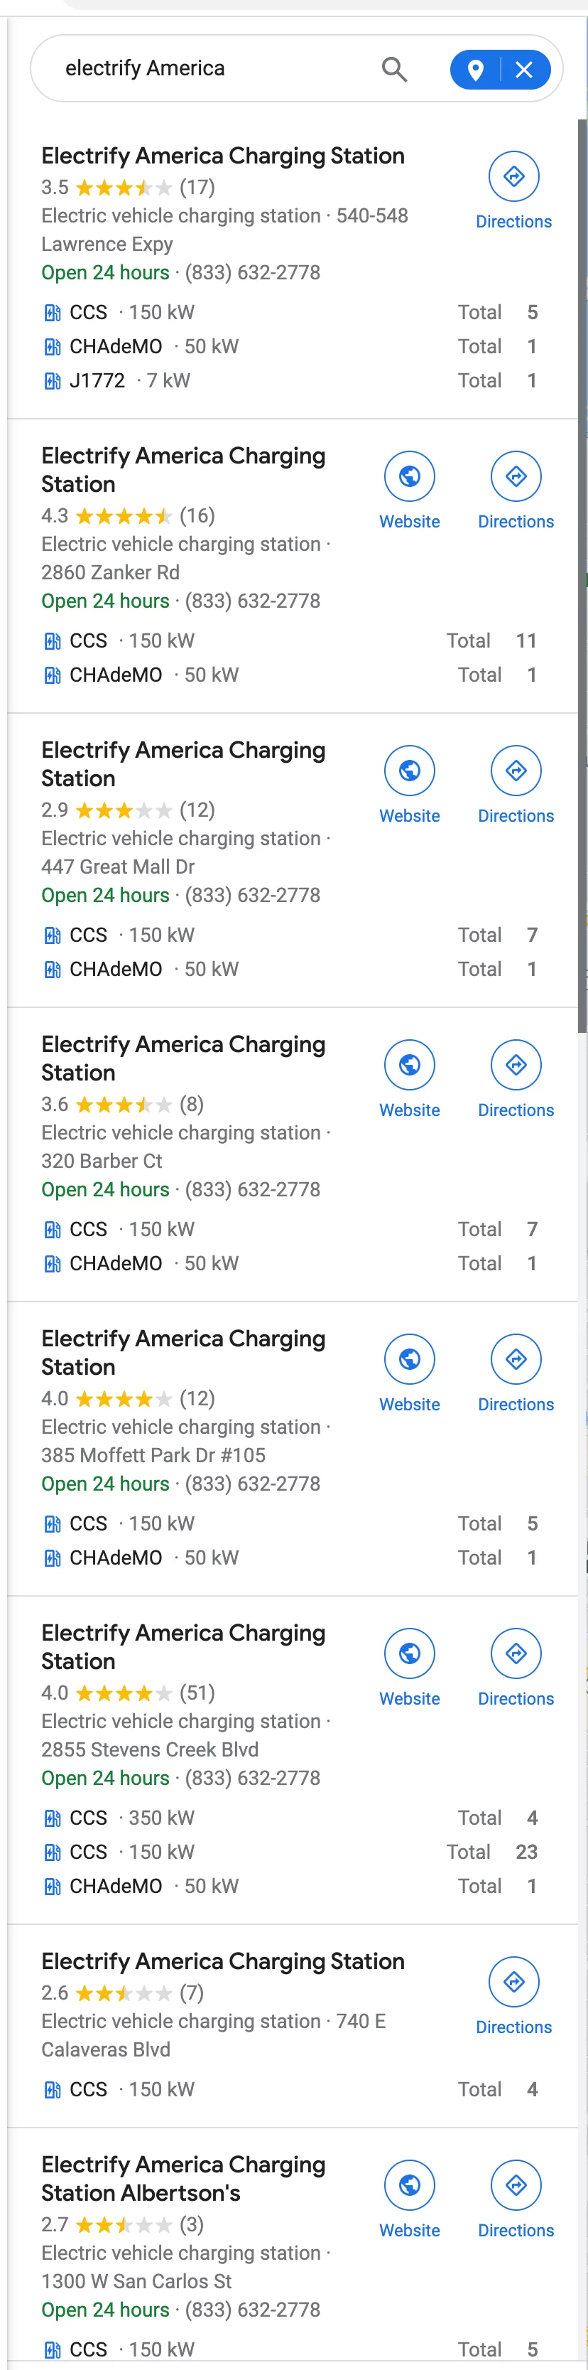This screenshot has width=588, height=2370.
Task: Get directions to 2860 Zanker Rd station
Action: click(516, 491)
